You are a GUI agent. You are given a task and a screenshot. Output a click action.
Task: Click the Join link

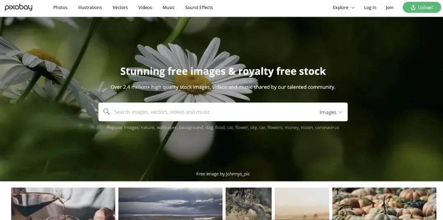click(390, 8)
